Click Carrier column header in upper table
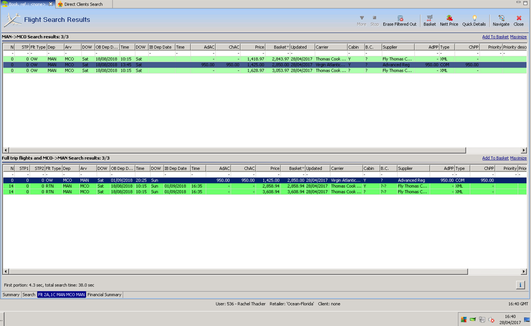531x326 pixels. coord(331,47)
